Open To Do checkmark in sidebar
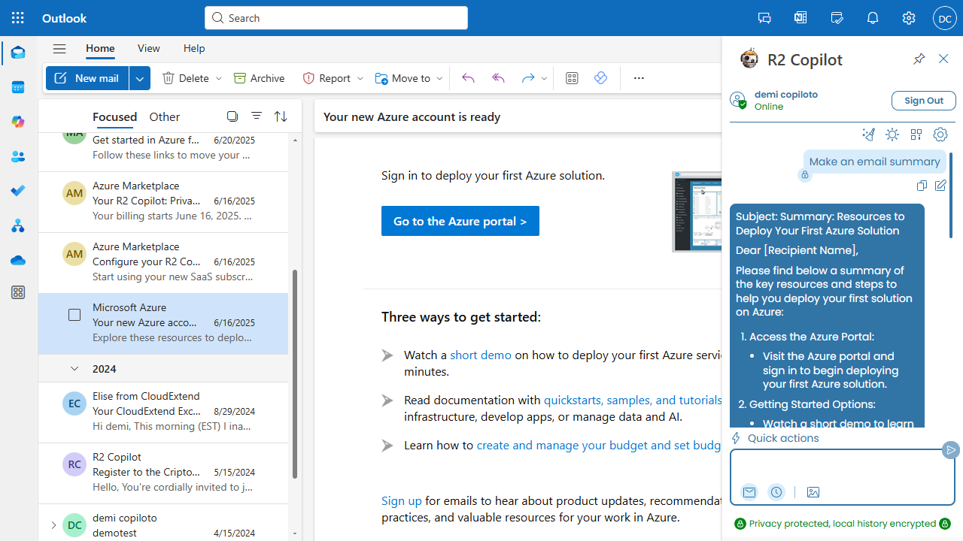 point(18,191)
